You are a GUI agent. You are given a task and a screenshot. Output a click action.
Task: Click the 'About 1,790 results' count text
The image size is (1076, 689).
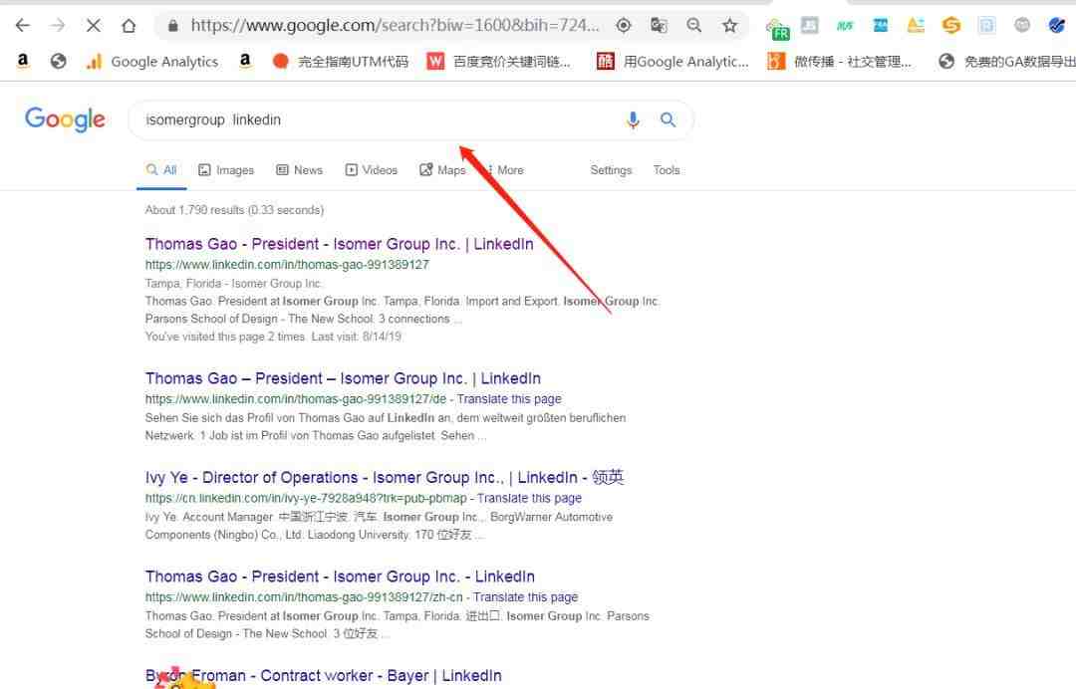click(234, 210)
